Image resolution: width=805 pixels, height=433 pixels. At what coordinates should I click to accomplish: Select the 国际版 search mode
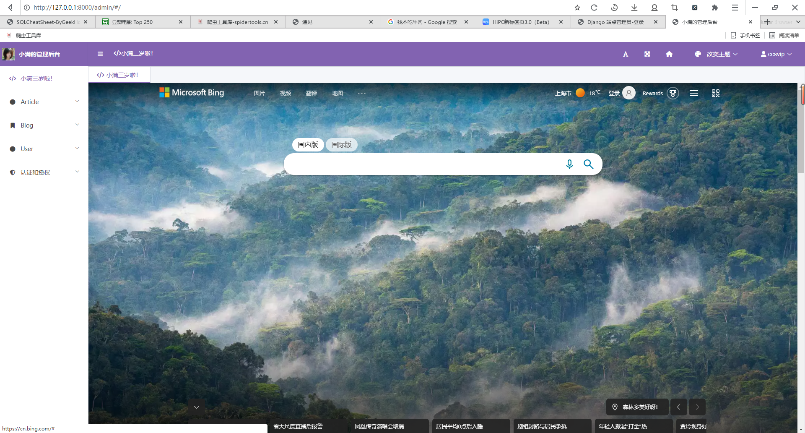click(342, 145)
